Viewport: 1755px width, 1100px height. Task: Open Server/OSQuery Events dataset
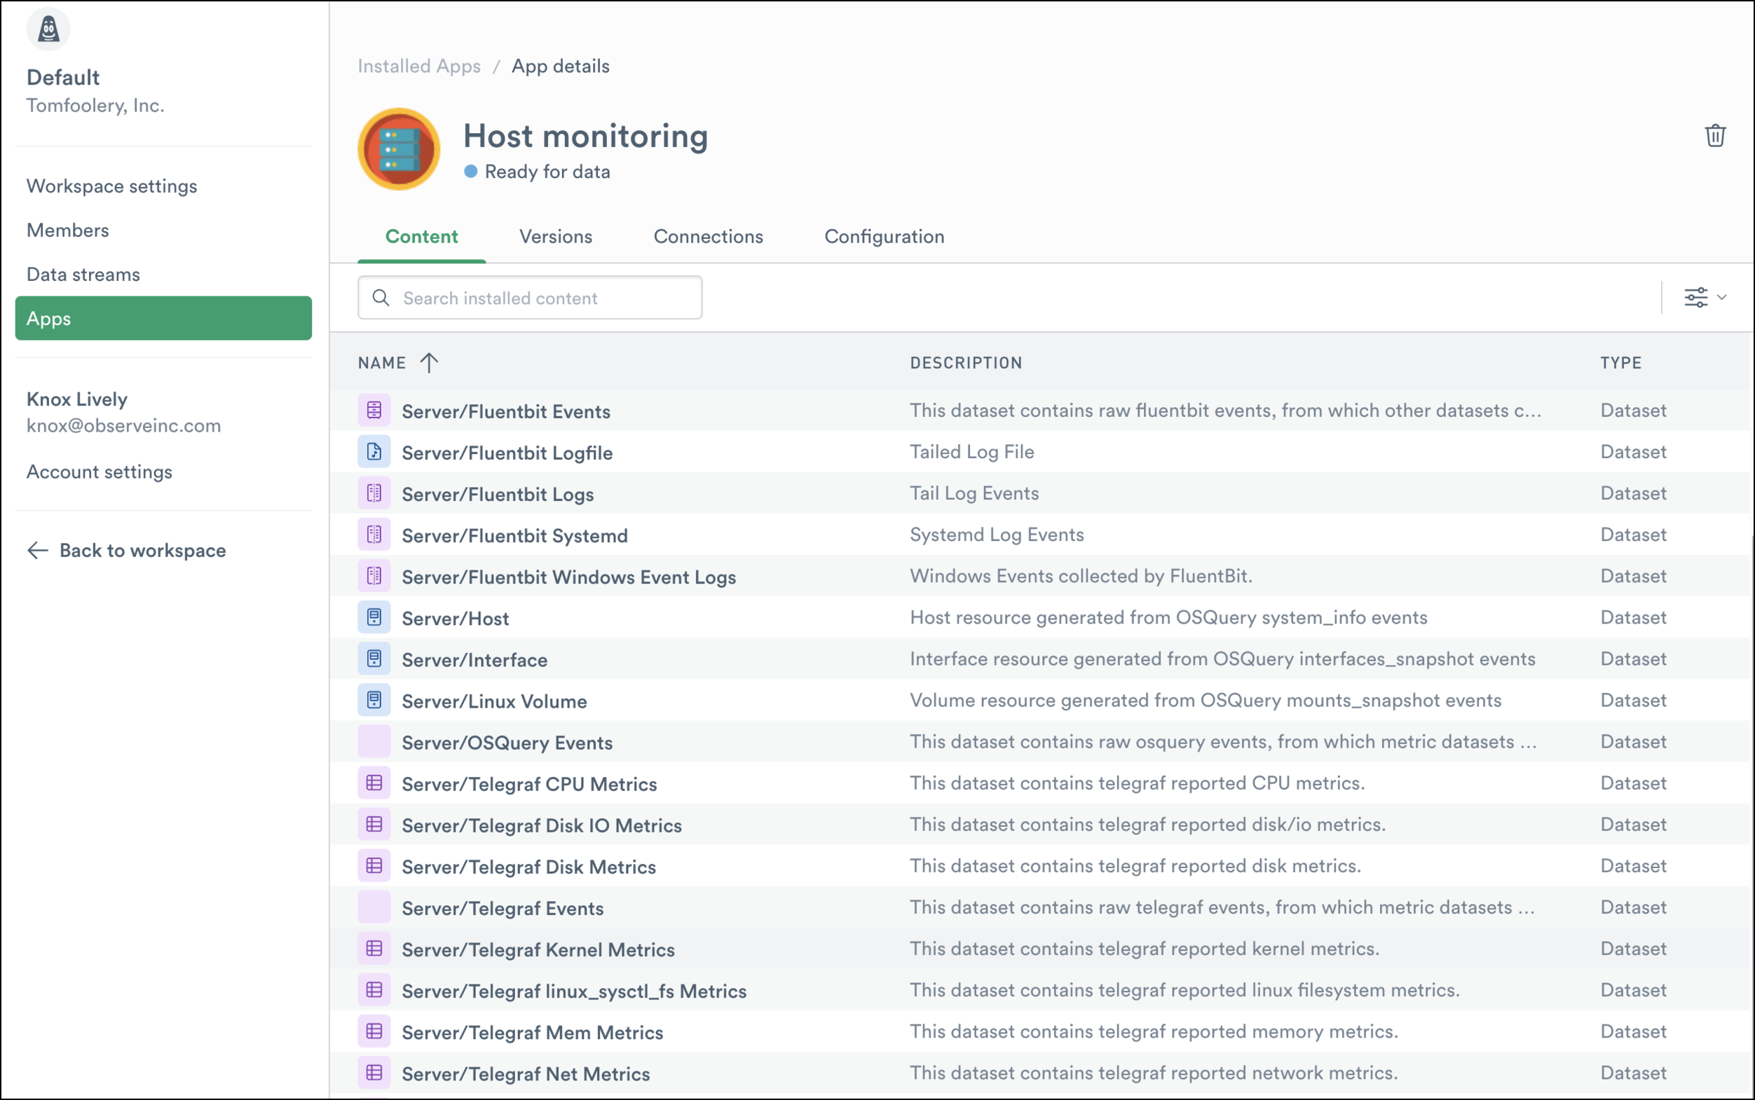(x=507, y=743)
